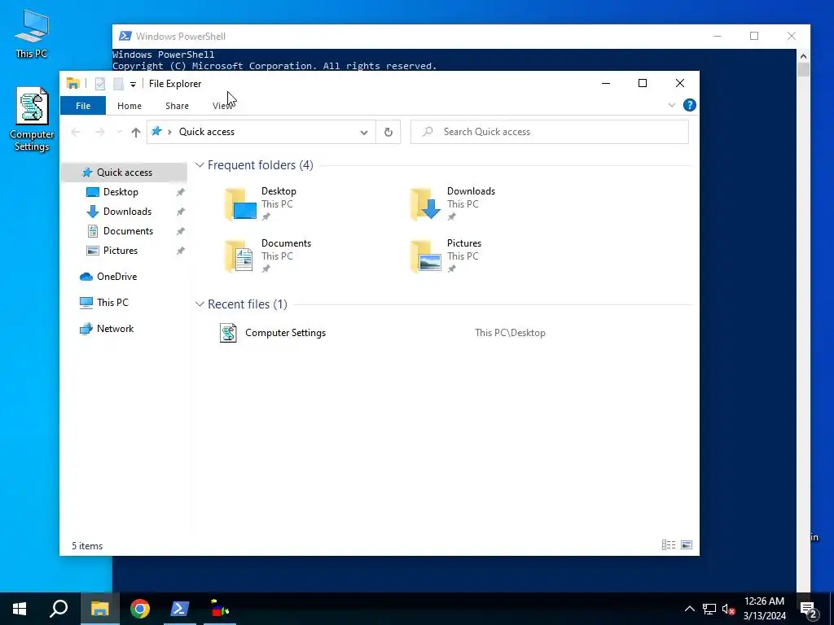Viewport: 834px width, 625px height.
Task: Open the Action Center notifications
Action: point(809,609)
